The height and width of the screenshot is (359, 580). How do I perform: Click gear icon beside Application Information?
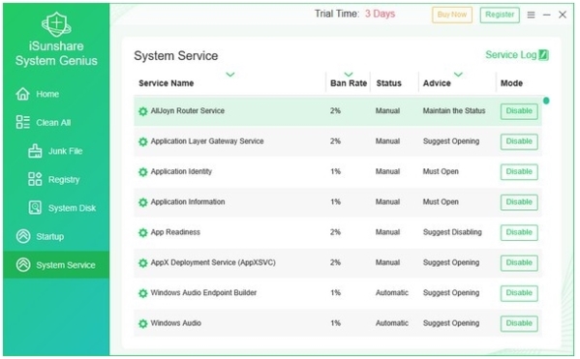142,202
